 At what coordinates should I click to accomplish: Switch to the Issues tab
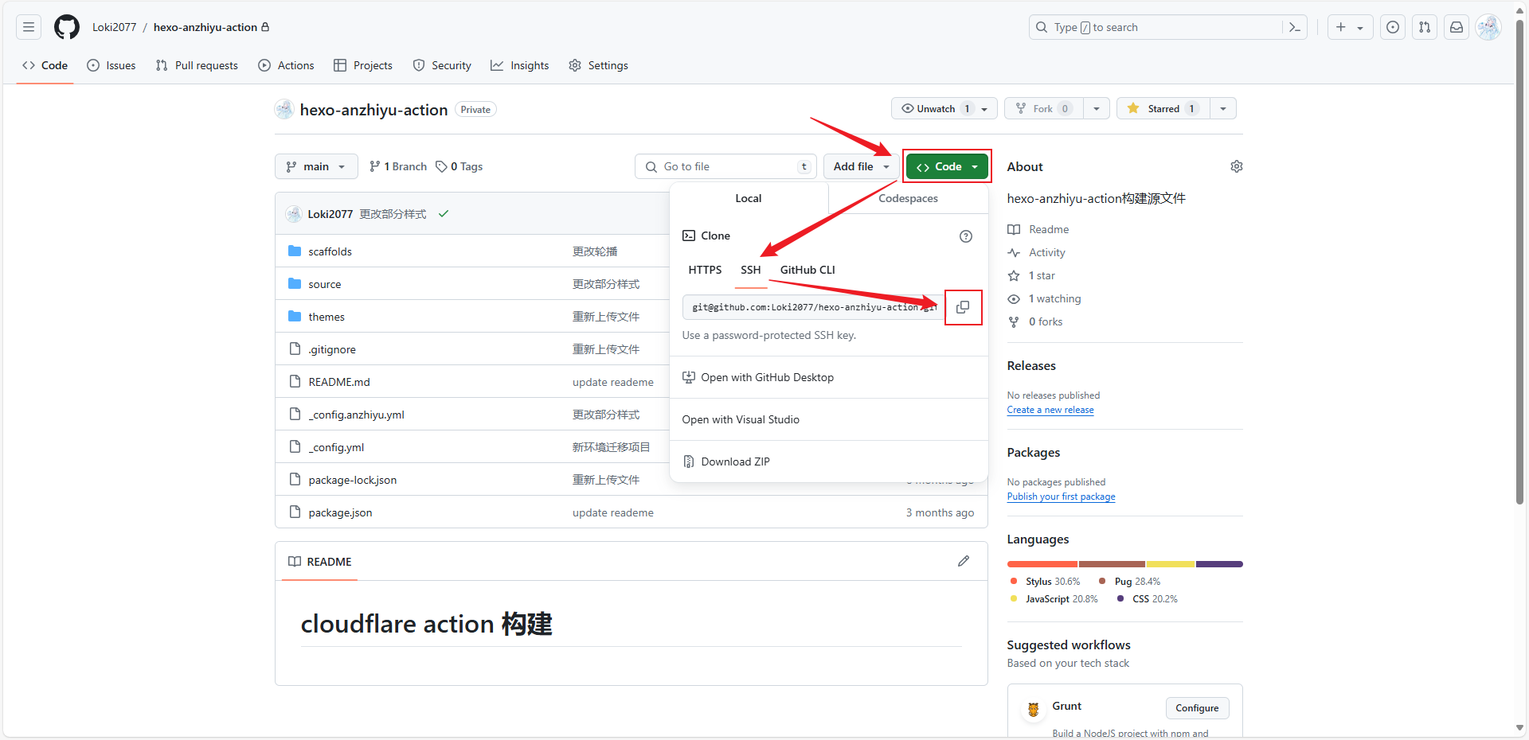(x=111, y=65)
